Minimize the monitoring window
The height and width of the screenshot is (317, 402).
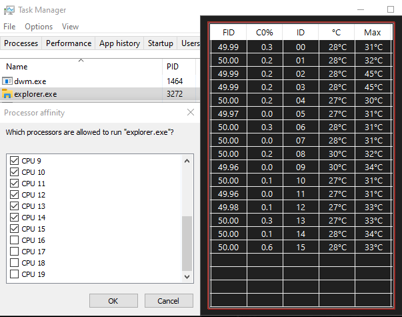[361, 9]
